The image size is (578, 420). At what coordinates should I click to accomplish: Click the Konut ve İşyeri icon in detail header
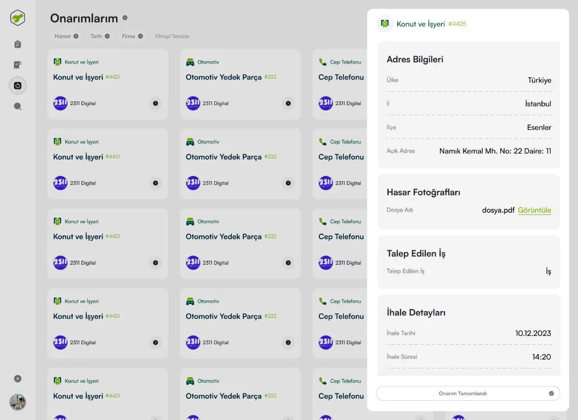(x=384, y=24)
